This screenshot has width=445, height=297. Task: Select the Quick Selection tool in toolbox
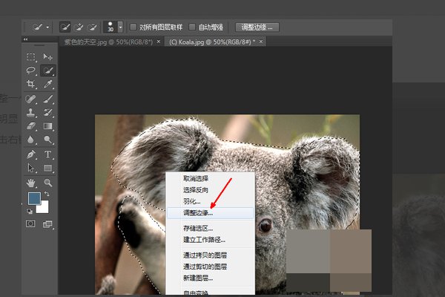pos(48,71)
